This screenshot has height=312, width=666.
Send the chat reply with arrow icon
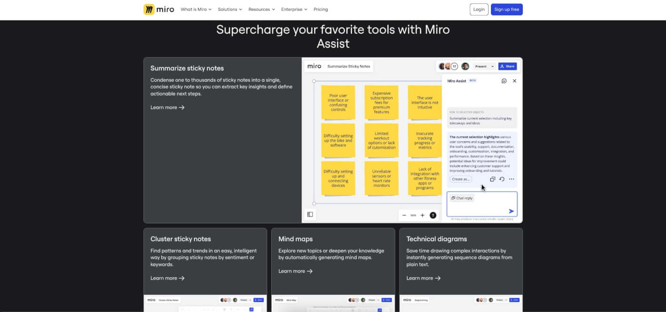511,211
